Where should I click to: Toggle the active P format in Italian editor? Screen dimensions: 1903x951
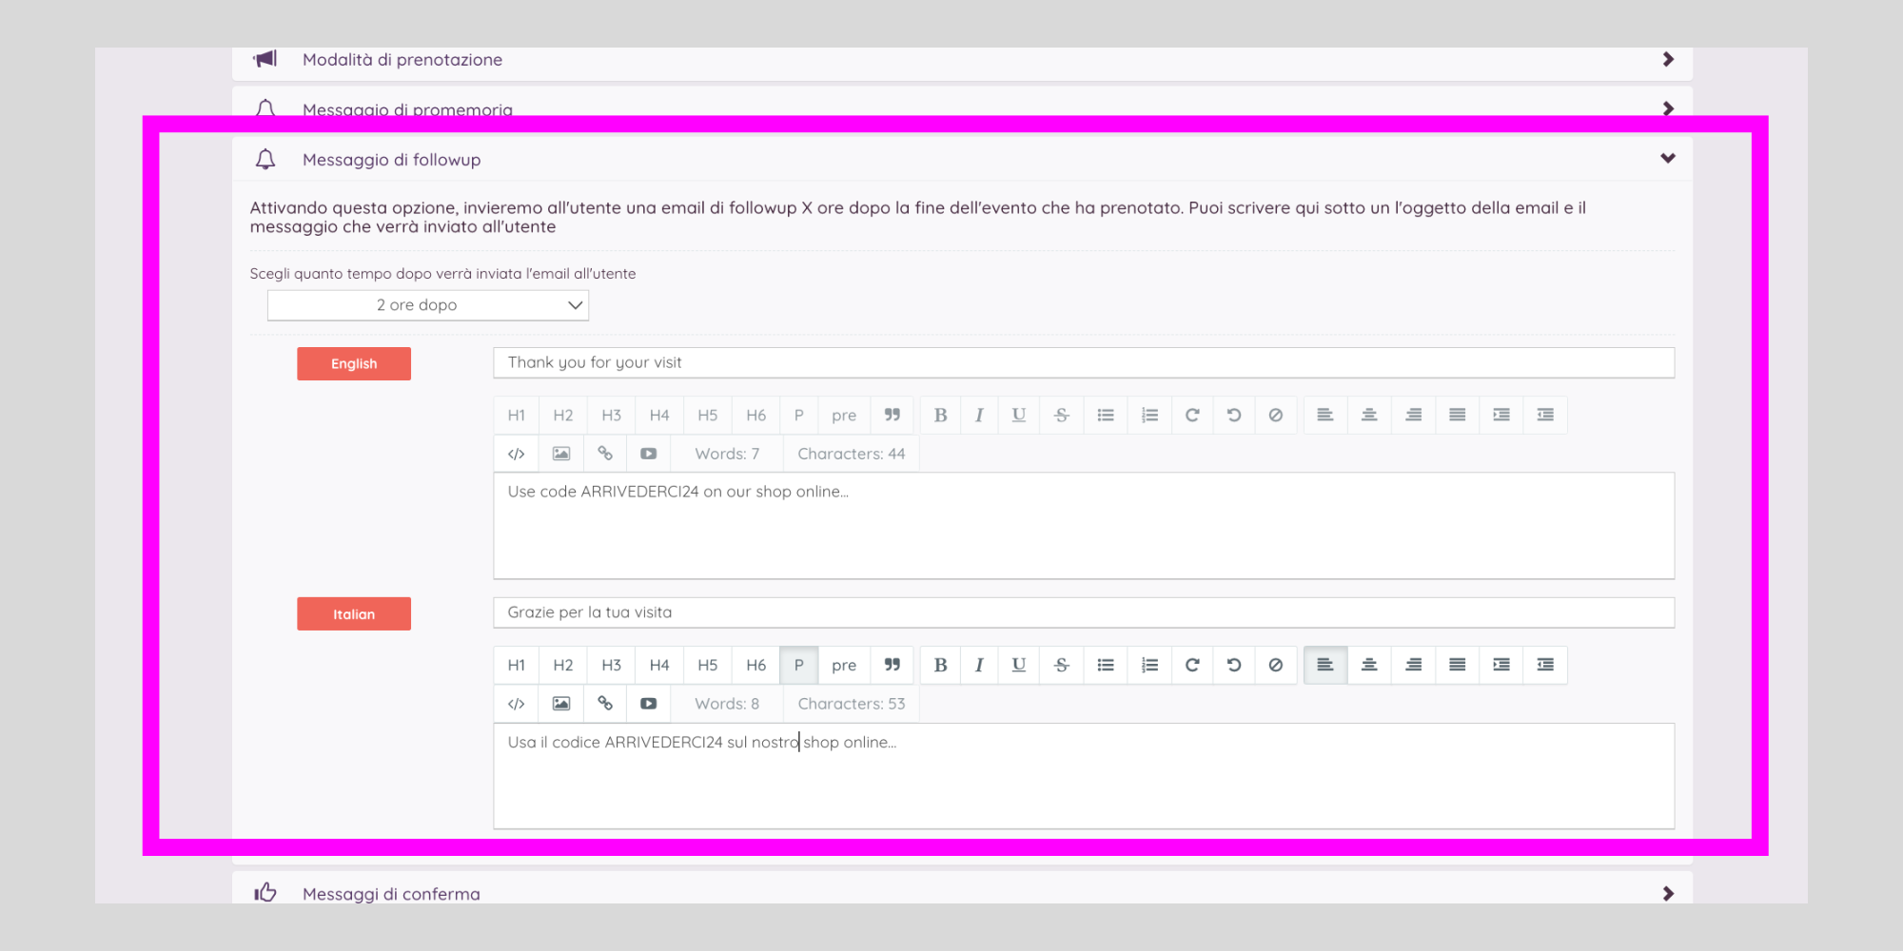click(799, 665)
